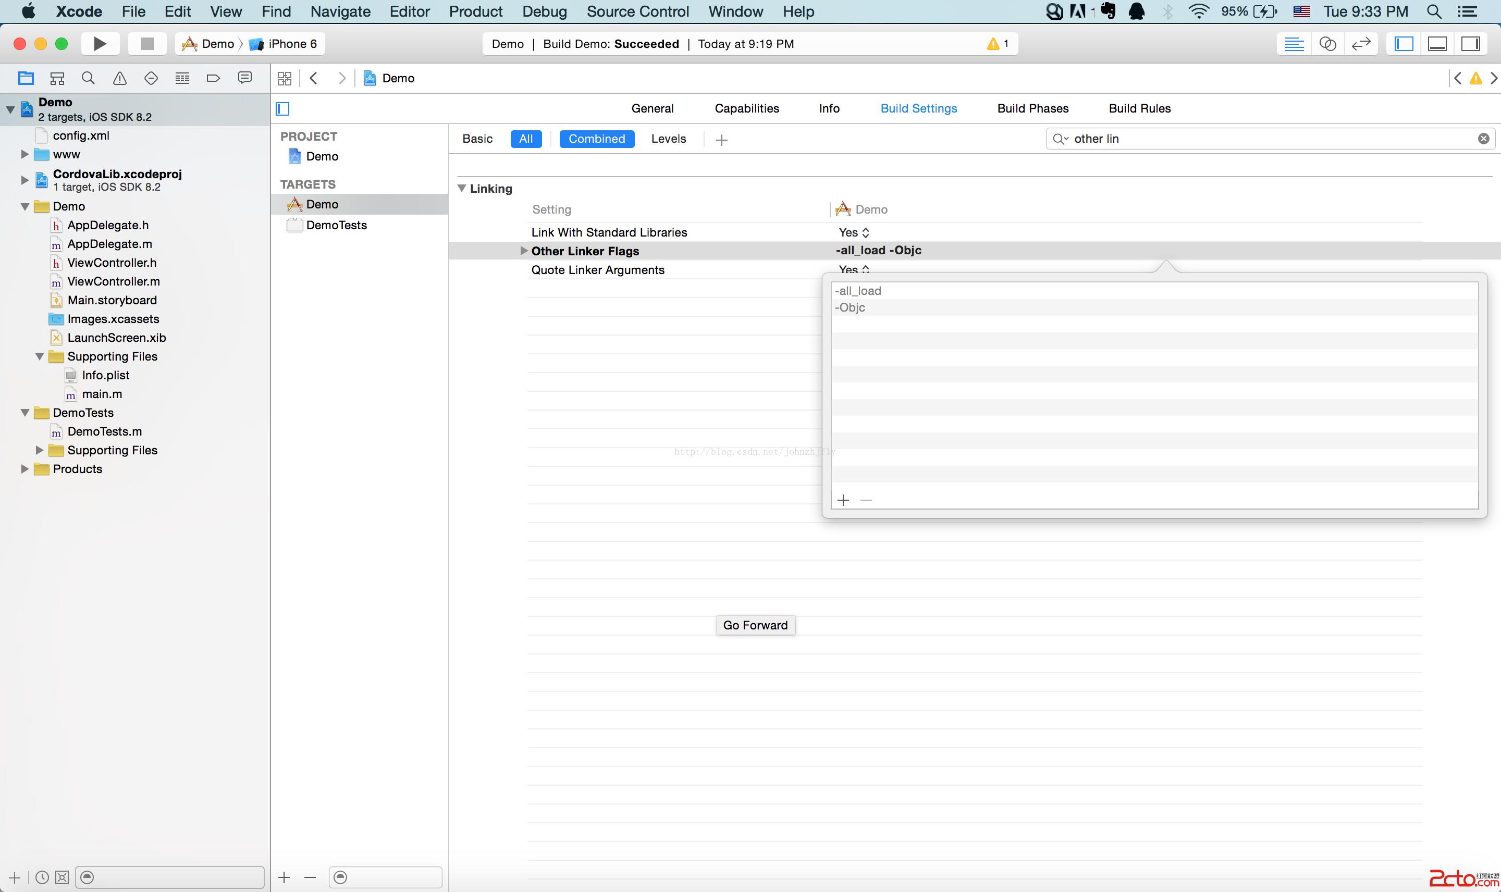Screen dimensions: 1501x892
Task: Open the Breakpoint navigator icon
Action: pyautogui.click(x=213, y=78)
